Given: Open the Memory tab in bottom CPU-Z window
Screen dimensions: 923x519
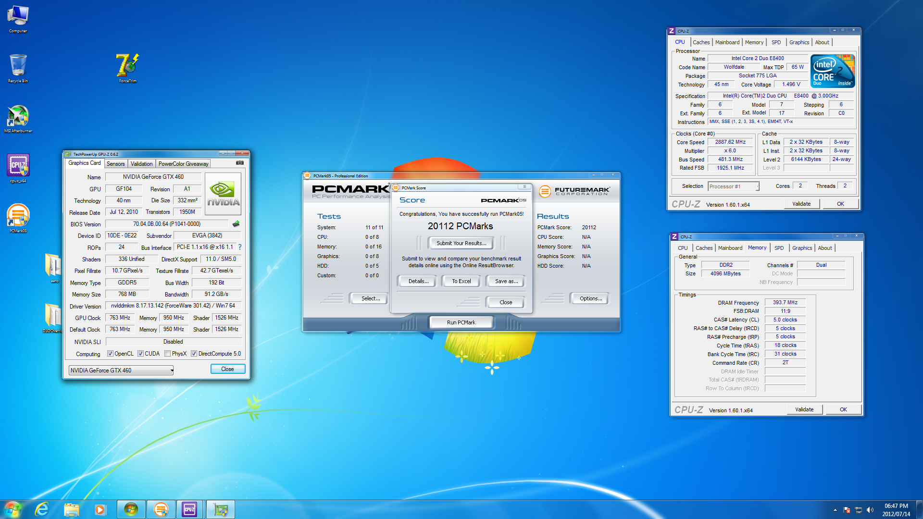Looking at the screenshot, I should [757, 247].
